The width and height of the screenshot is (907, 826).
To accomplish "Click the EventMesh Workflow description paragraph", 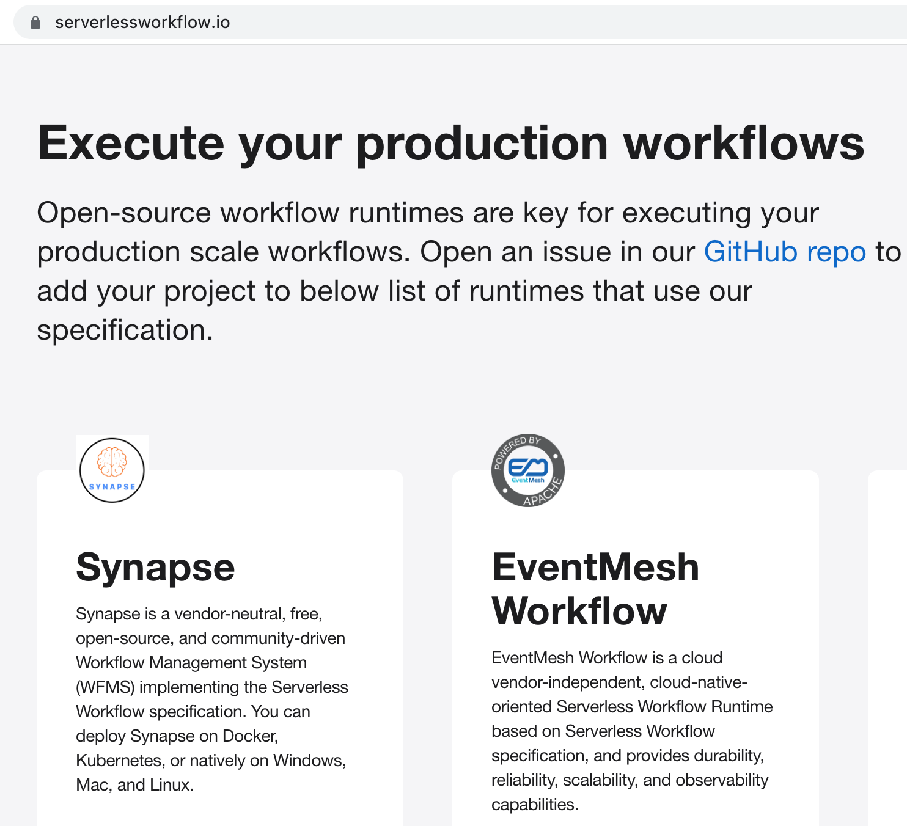I will tap(632, 731).
